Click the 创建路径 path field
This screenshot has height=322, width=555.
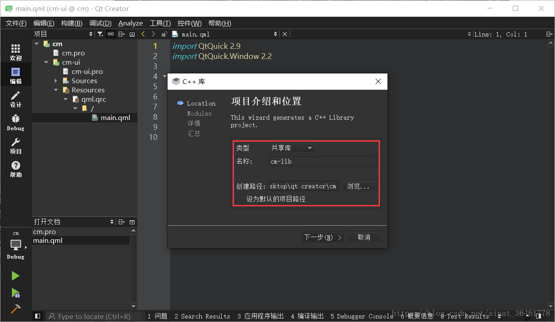(x=303, y=186)
